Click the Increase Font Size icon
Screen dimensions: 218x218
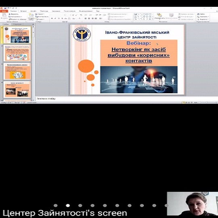coord(73,15)
